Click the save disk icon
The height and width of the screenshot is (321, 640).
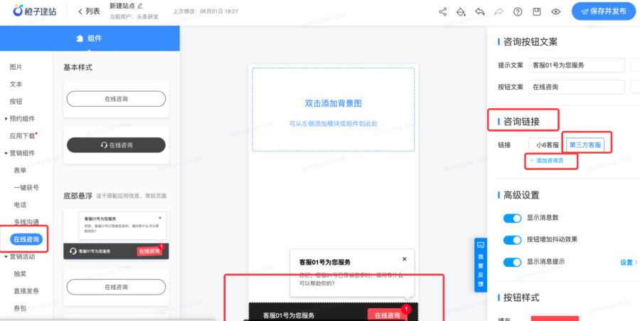click(x=537, y=12)
